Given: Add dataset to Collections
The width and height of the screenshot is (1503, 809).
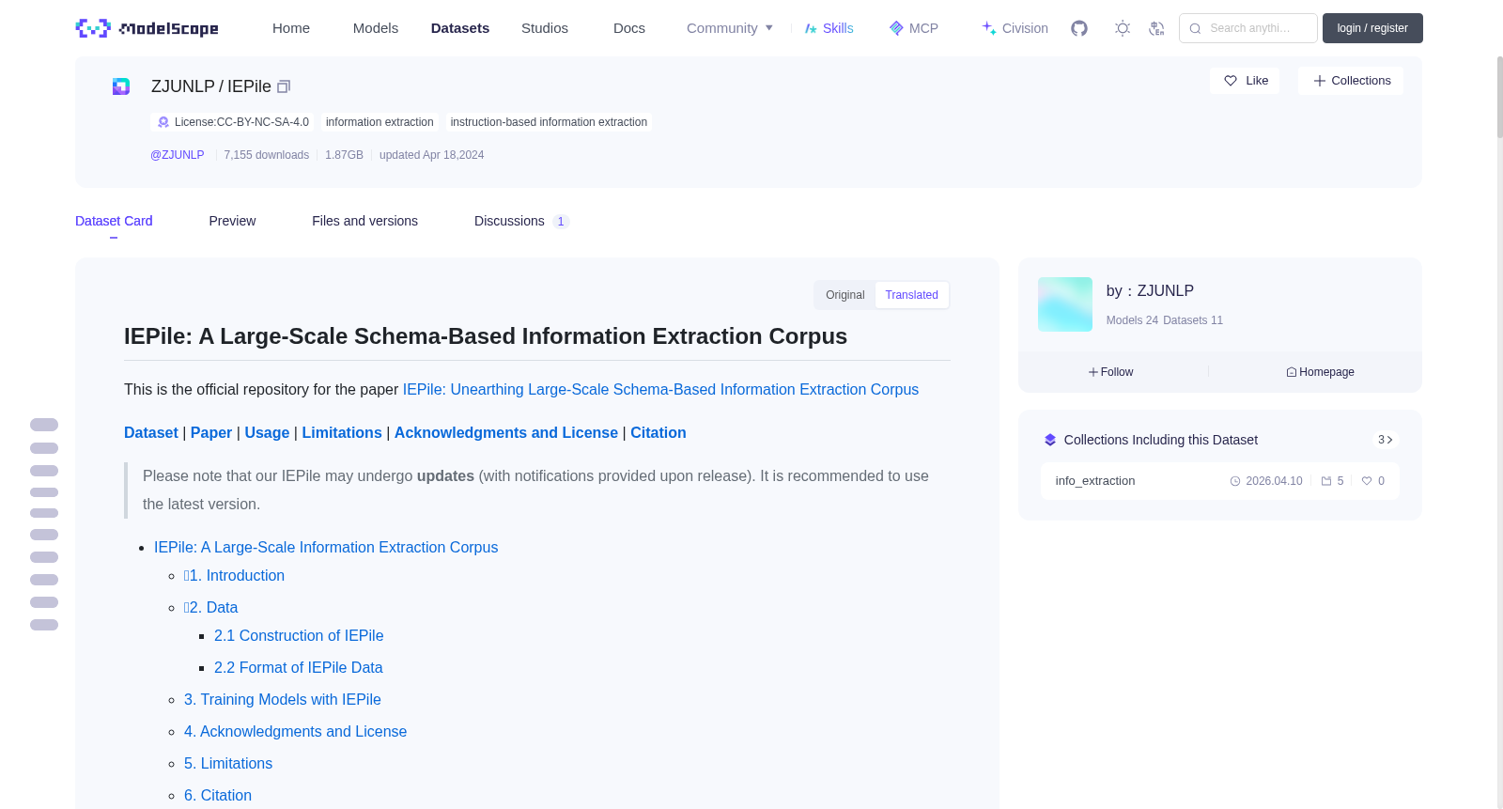Looking at the screenshot, I should click(1351, 81).
